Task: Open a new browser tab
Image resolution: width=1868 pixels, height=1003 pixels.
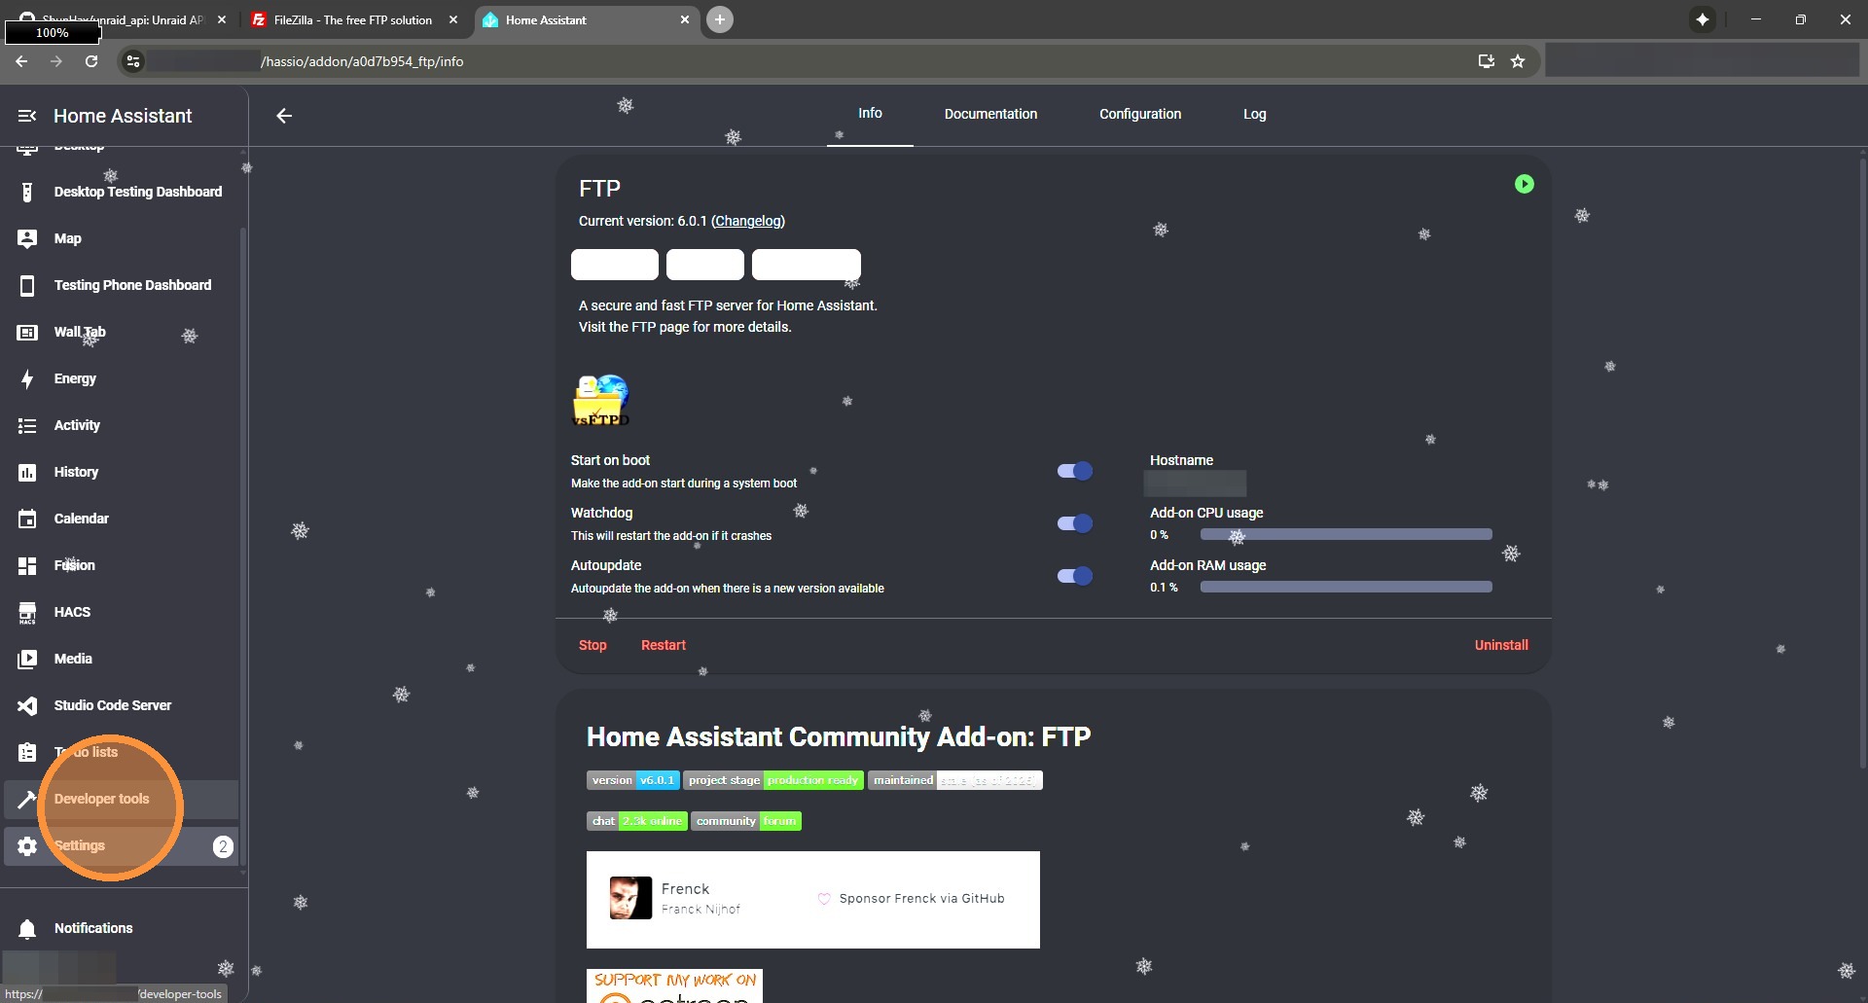Action: 720,19
